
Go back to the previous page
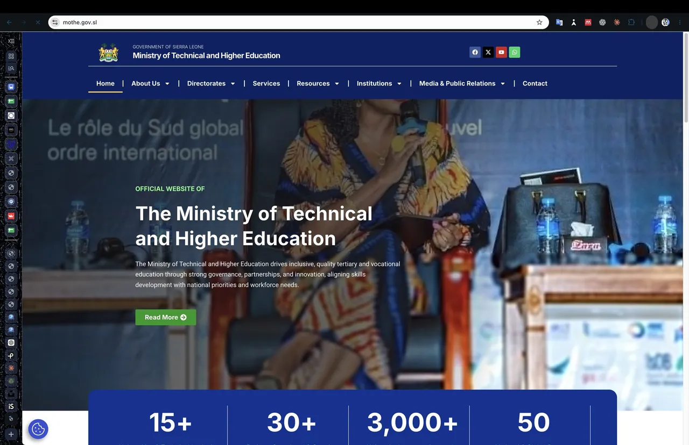pos(9,23)
